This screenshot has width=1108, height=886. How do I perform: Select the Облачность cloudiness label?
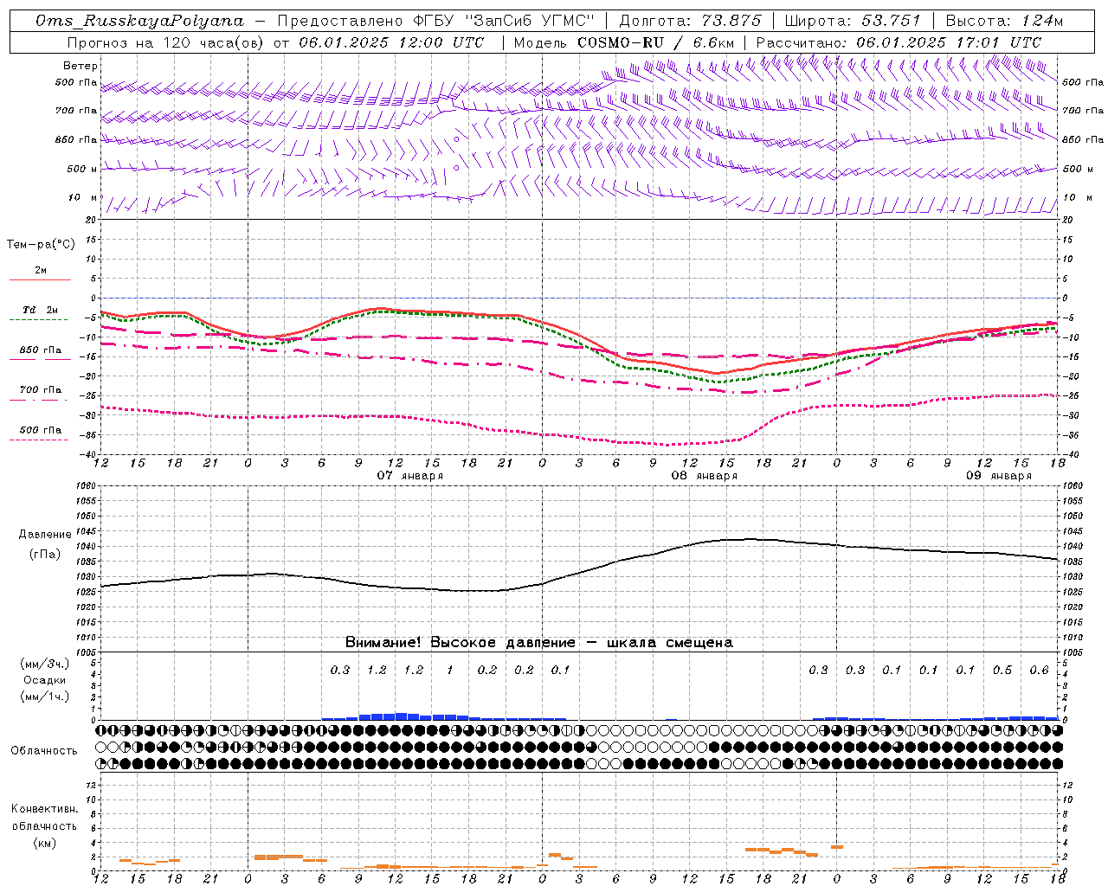(44, 750)
